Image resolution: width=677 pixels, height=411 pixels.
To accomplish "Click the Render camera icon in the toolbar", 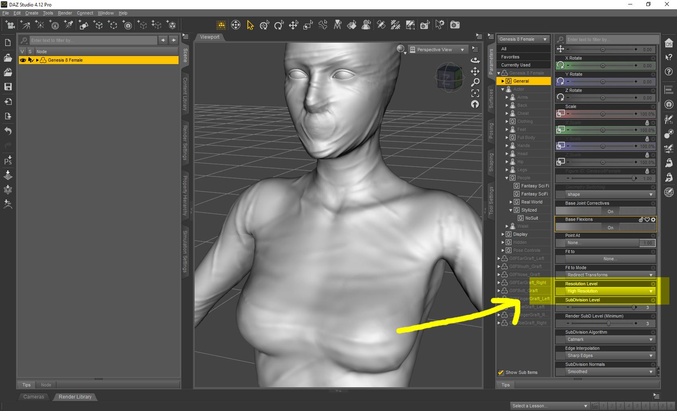I will [x=455, y=25].
